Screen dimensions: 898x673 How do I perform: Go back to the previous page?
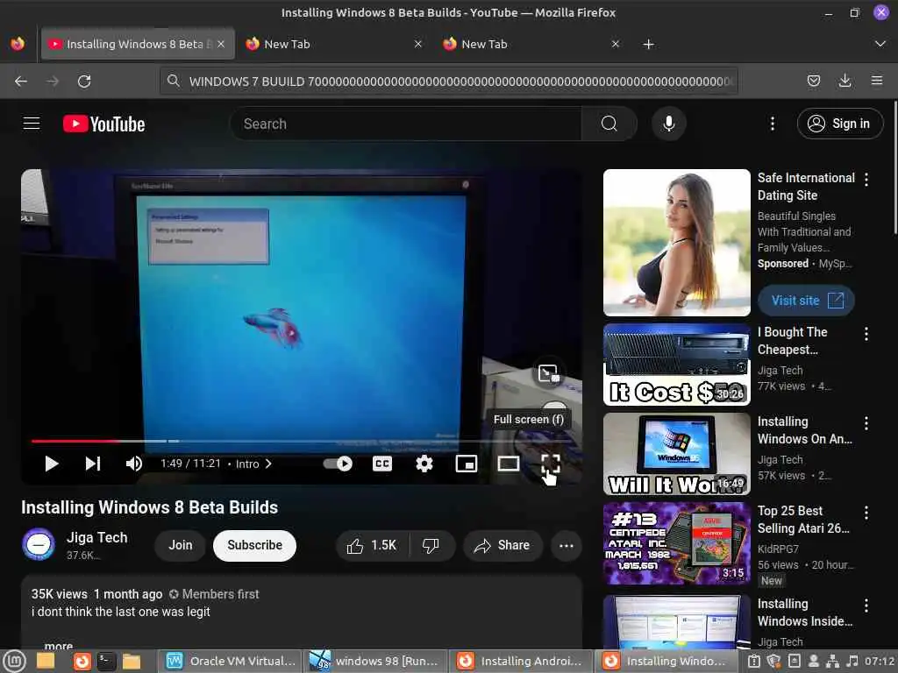(21, 81)
